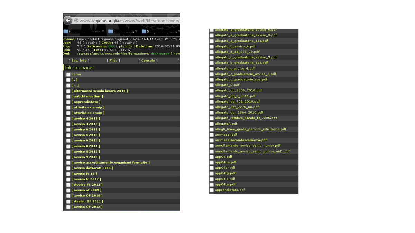Viewport: 415px width, 233px height.
Task: Open file allegato_a_graduatorie_avviso_3.pdf
Action: click(246, 35)
